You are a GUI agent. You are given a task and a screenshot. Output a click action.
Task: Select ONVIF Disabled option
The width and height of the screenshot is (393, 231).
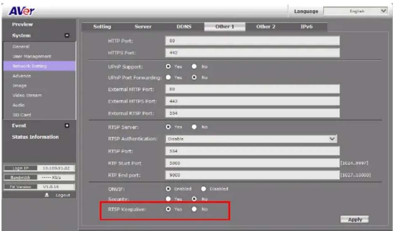204,189
